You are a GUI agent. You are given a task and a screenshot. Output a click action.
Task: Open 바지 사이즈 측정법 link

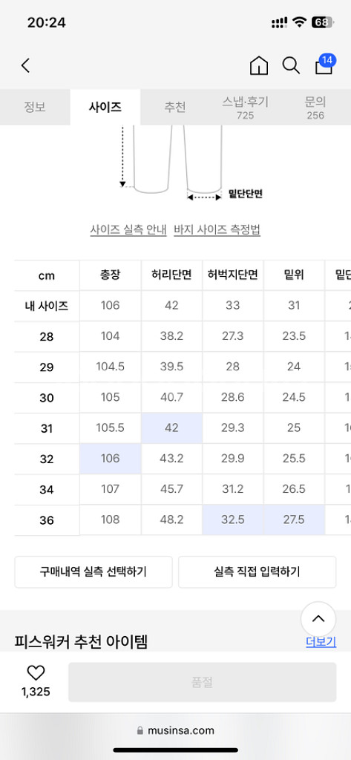[x=217, y=230]
